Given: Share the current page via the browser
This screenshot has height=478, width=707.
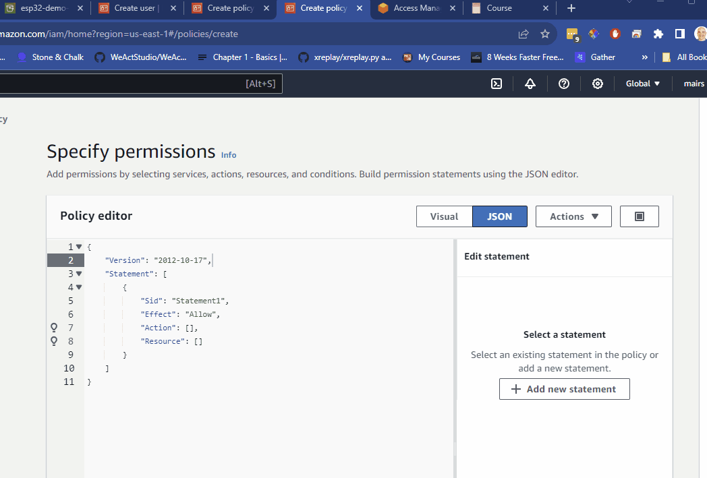Looking at the screenshot, I should pyautogui.click(x=523, y=33).
